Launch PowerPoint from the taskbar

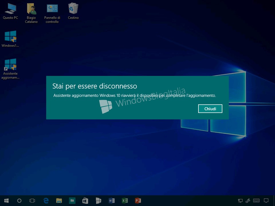click(x=138, y=201)
